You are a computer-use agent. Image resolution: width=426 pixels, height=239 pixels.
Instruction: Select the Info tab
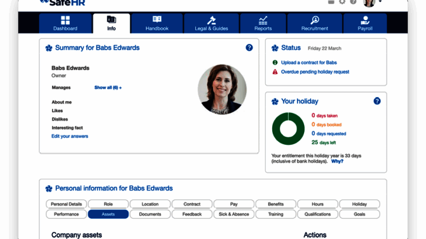(111, 23)
